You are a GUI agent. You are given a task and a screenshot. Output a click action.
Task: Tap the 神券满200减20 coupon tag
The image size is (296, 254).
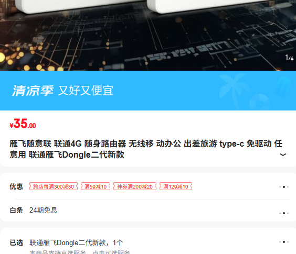tap(135, 186)
